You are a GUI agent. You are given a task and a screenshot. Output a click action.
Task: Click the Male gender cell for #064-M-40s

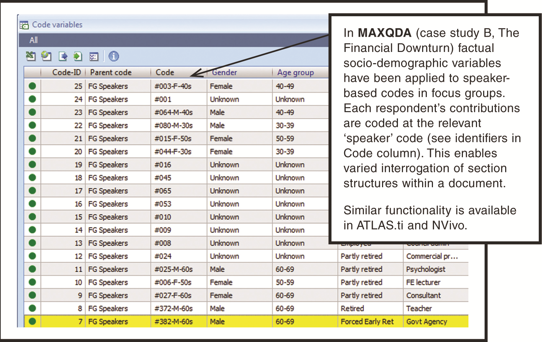click(240, 112)
